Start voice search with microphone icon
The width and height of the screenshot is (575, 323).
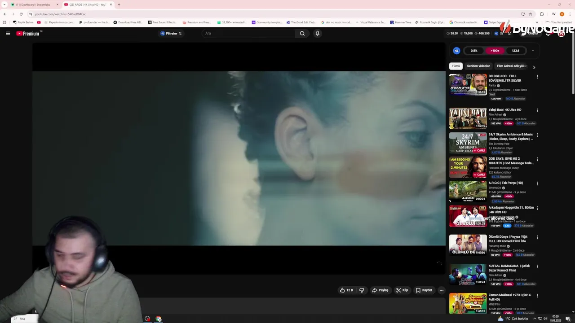tap(318, 33)
